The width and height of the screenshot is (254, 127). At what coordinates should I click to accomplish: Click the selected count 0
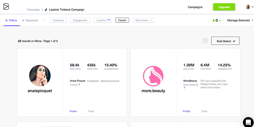(217, 20)
